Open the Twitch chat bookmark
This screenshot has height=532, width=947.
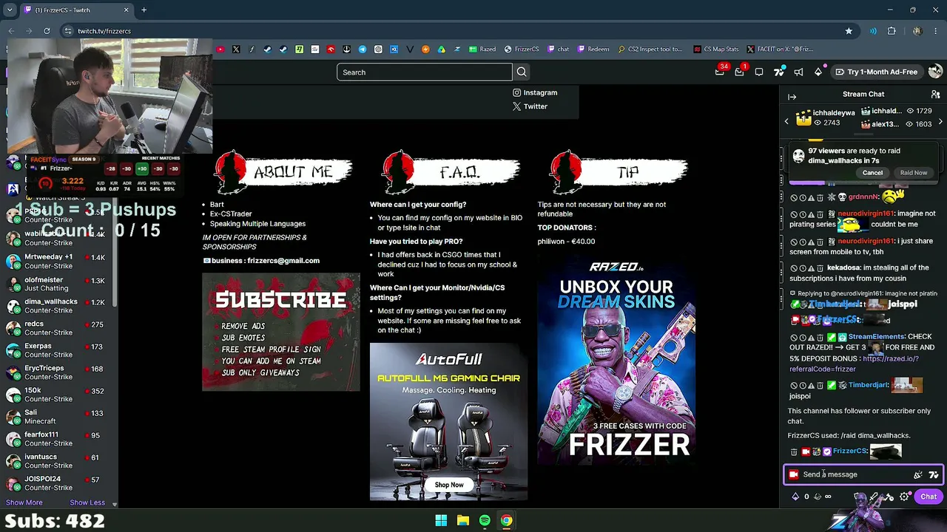(559, 50)
